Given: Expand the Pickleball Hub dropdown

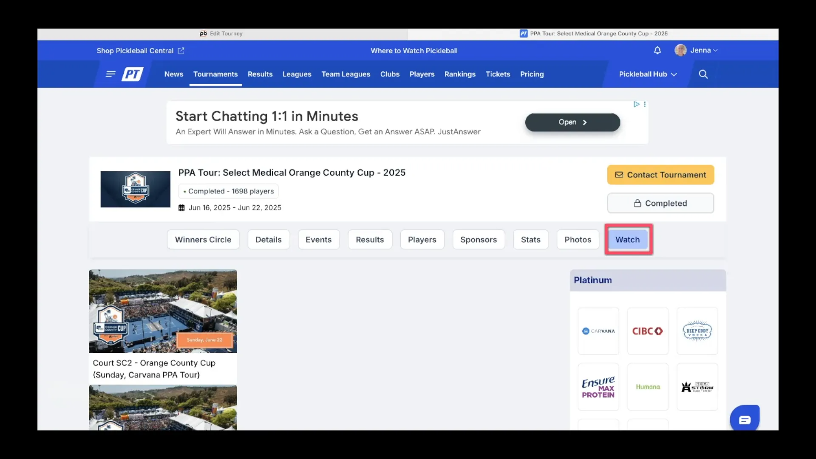Looking at the screenshot, I should [647, 74].
